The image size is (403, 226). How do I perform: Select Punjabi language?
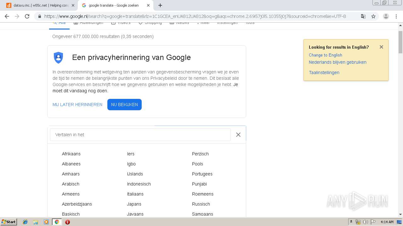(199, 184)
